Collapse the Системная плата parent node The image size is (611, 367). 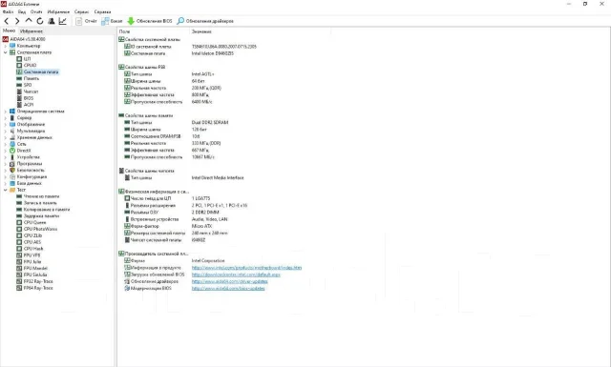(x=5, y=52)
